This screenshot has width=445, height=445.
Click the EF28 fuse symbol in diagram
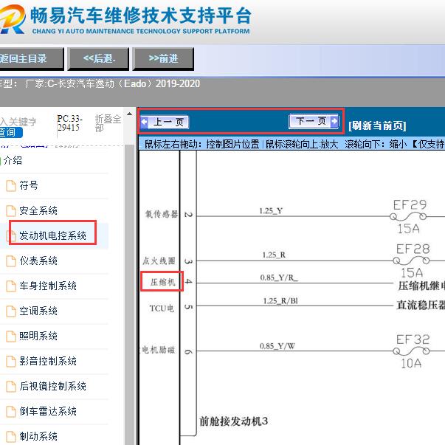(412, 261)
